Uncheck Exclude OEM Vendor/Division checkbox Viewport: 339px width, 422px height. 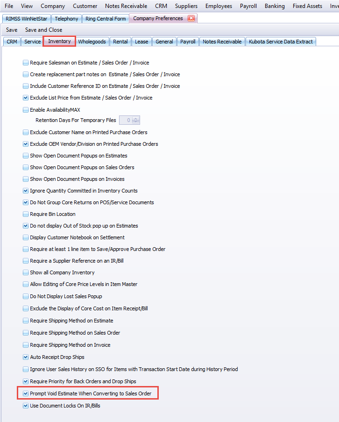click(x=26, y=144)
